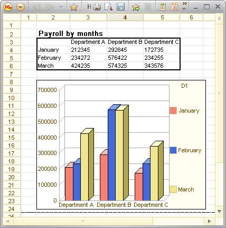Open the calculator icon in toolbar
This screenshot has width=226, height=228.
pos(162,7)
